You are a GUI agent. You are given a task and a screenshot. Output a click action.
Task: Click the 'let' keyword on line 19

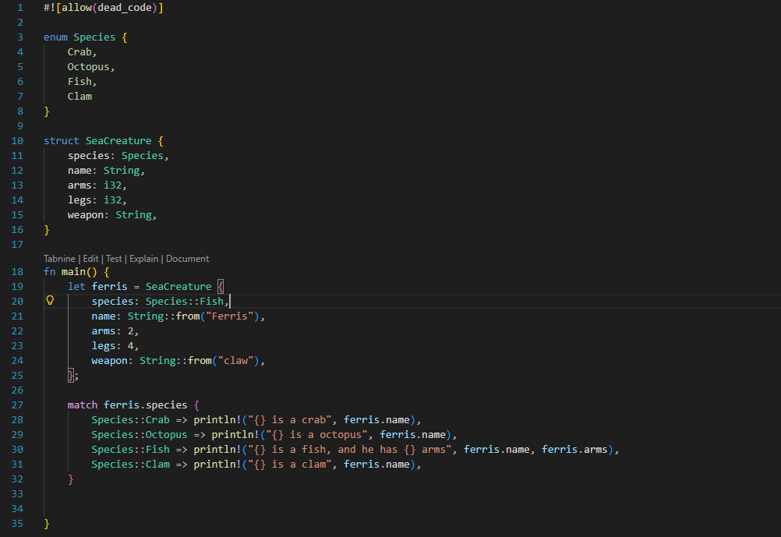point(76,287)
